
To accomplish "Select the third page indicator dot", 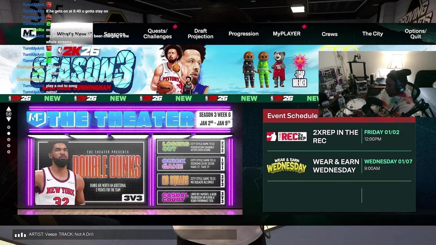I will click(9, 140).
